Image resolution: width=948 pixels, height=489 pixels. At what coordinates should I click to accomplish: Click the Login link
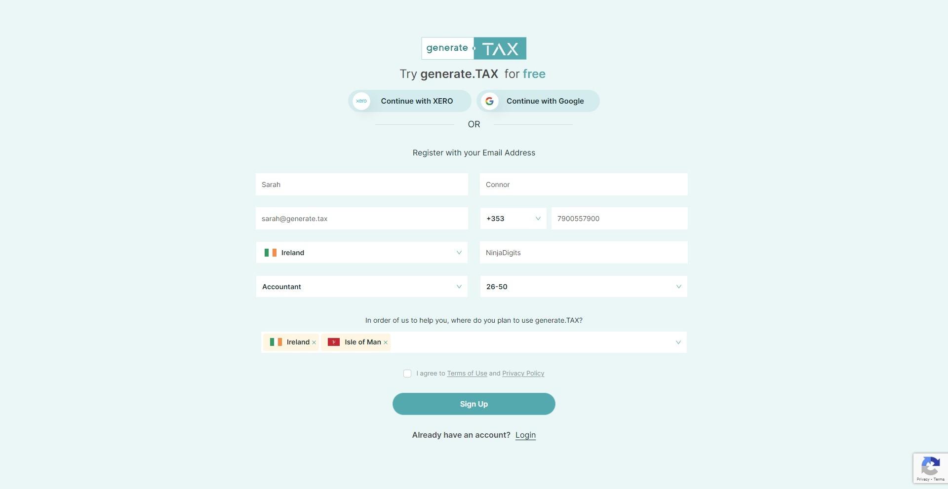coord(525,435)
